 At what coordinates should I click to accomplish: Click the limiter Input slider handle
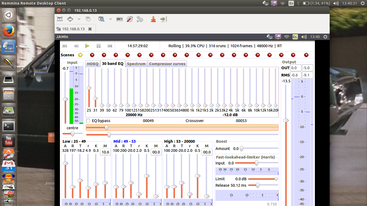[x=257, y=163]
